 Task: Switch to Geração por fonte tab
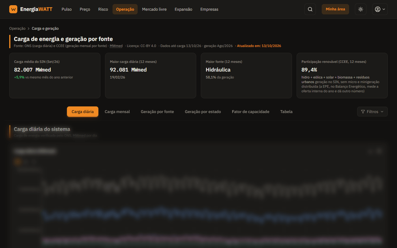(157, 112)
